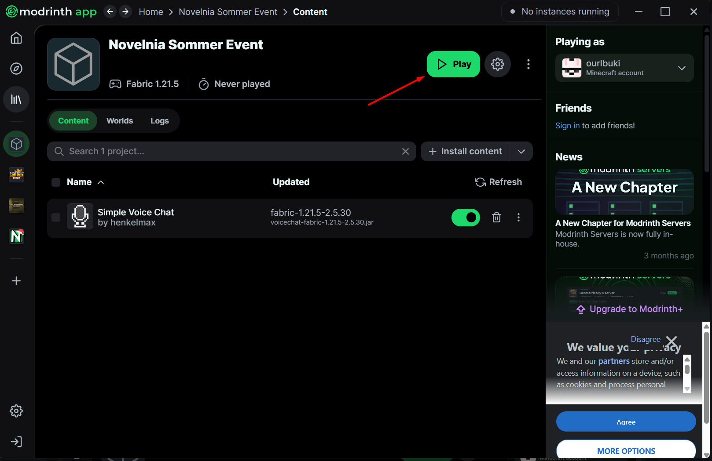Open app settings gear in sidebar

click(16, 411)
